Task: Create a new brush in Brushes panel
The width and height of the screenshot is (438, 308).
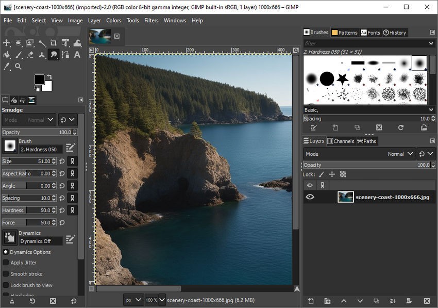Action: (x=335, y=128)
